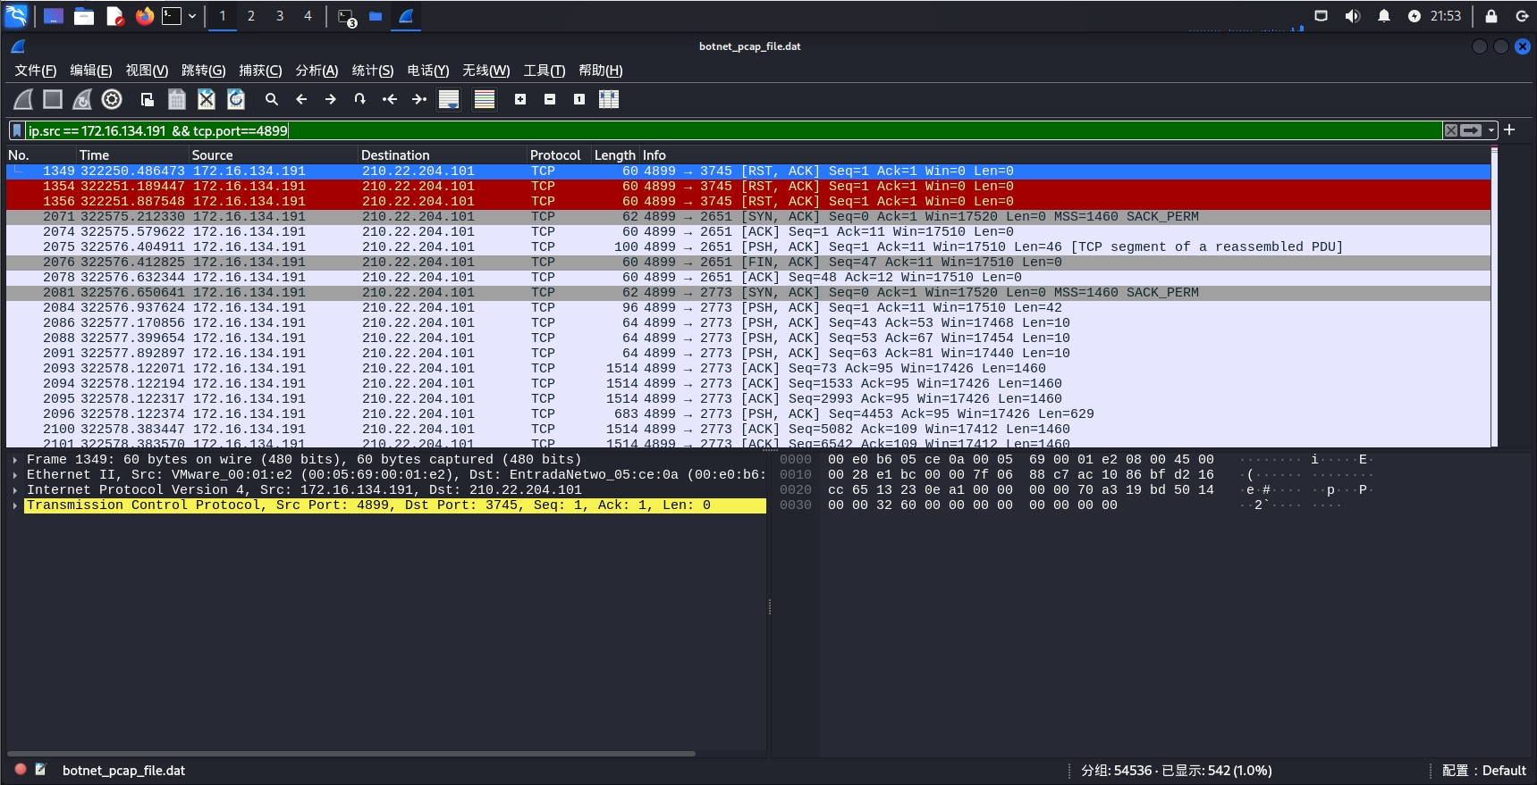
Task: Go to specified packet icon
Action: (x=360, y=99)
